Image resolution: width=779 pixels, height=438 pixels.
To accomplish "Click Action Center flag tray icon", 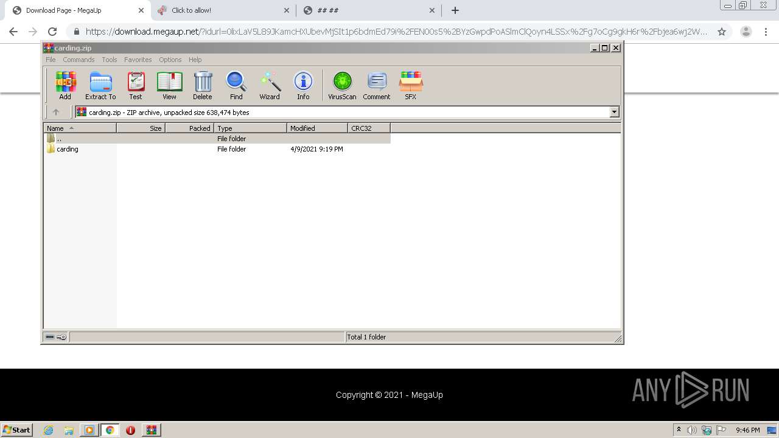I will pos(721,430).
